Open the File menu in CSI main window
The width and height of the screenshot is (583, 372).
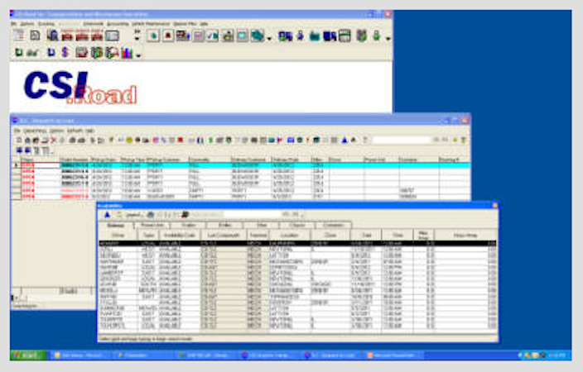[14, 24]
